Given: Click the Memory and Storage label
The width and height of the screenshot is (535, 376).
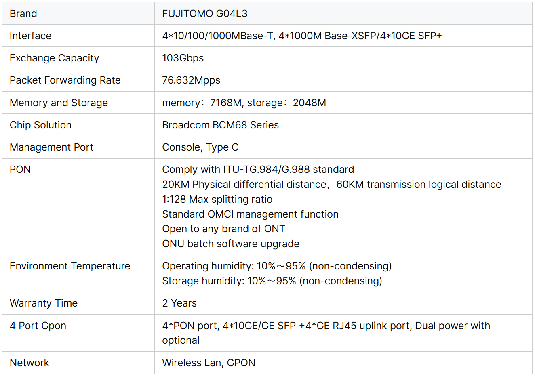Looking at the screenshot, I should tap(59, 103).
